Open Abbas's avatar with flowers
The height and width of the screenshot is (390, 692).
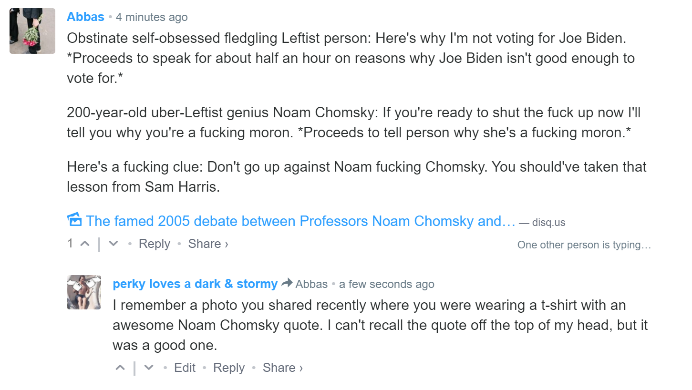click(32, 31)
